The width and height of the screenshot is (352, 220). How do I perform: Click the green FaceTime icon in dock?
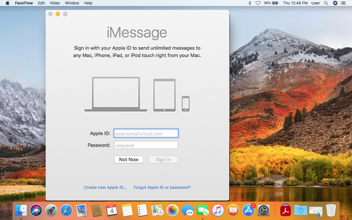[203, 211]
